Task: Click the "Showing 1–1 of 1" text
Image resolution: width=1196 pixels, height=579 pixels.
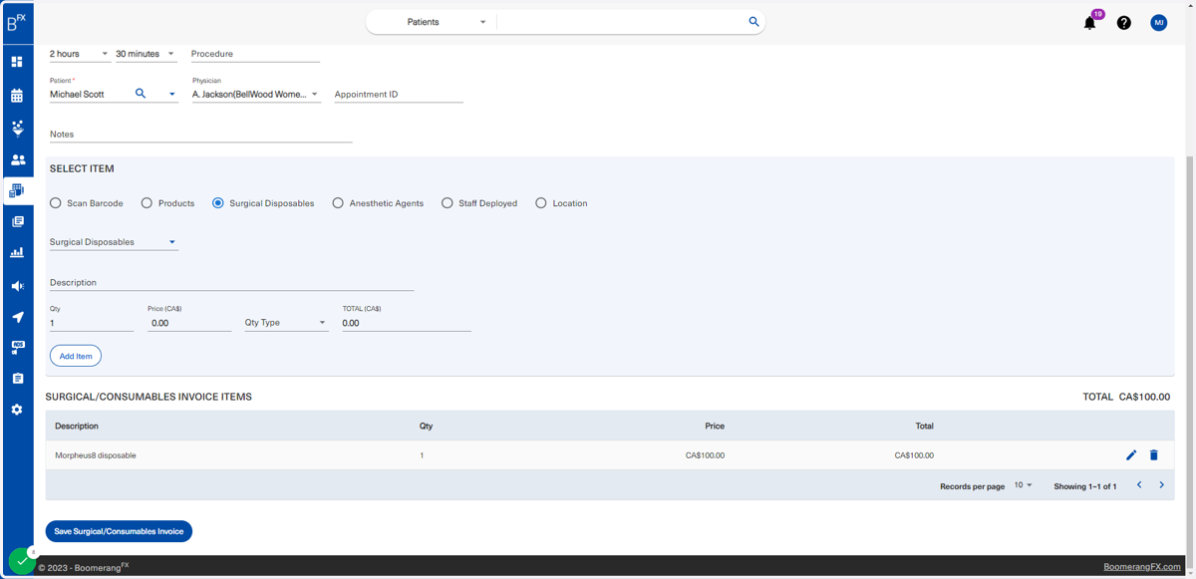Action: click(x=1085, y=486)
